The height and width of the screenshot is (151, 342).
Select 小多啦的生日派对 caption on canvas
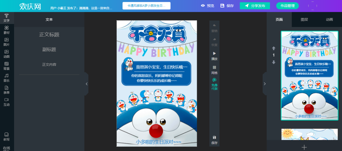(x=158, y=142)
